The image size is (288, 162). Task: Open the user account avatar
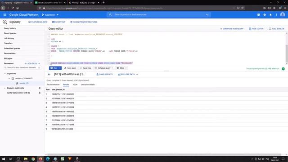(283, 14)
